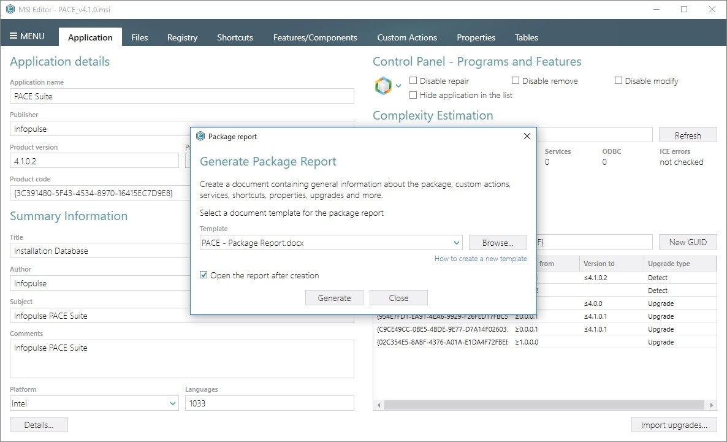This screenshot has height=442, width=727.
Task: Click the Details... button
Action: point(39,425)
